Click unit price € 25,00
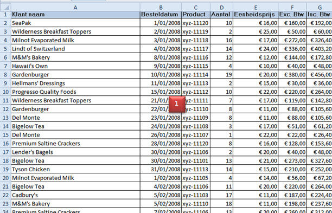This screenshot has height=213, width=332. 256,31
